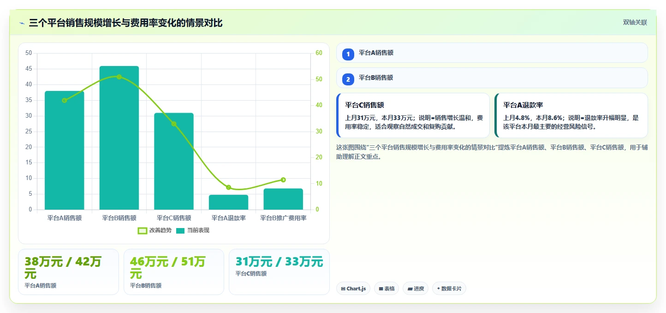Select the 表格 tag
666x313 pixels.
tap(387, 289)
